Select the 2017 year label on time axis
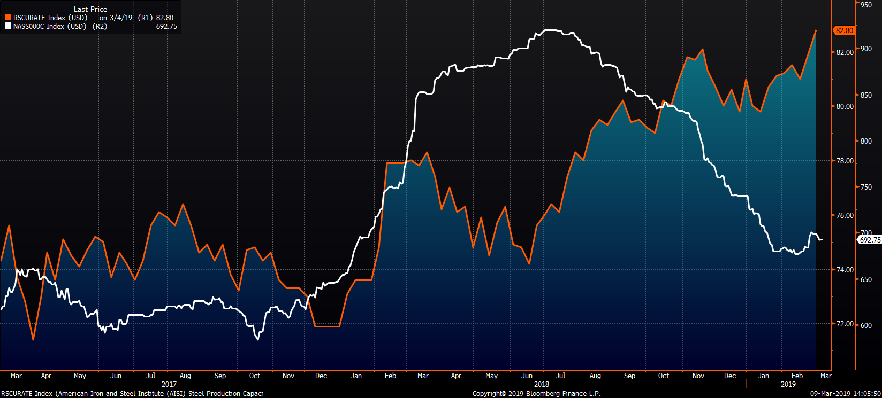This screenshot has height=398, width=882. pos(169,384)
